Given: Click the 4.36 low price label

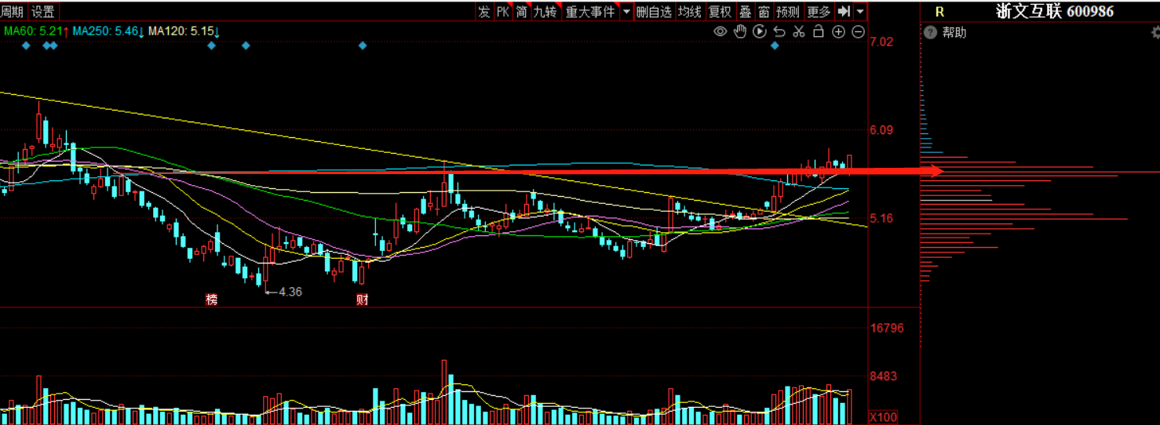Looking at the screenshot, I should [290, 292].
